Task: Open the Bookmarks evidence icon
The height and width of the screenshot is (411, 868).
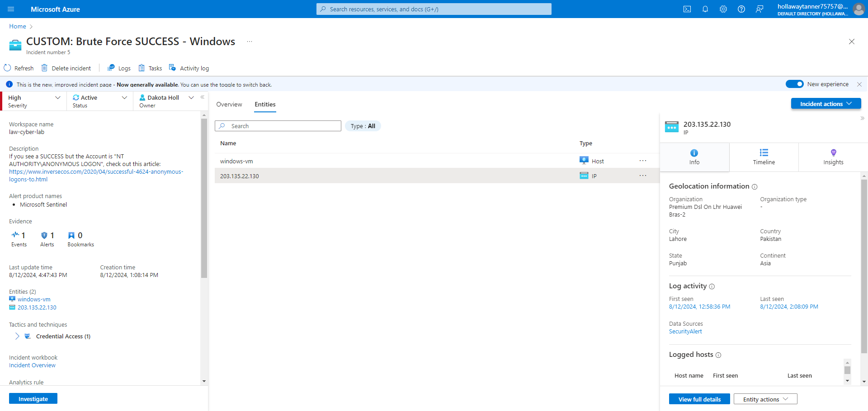Action: [71, 235]
